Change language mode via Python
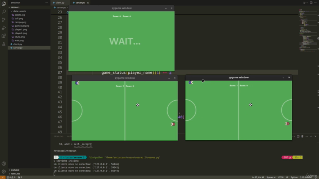 (x=294, y=177)
